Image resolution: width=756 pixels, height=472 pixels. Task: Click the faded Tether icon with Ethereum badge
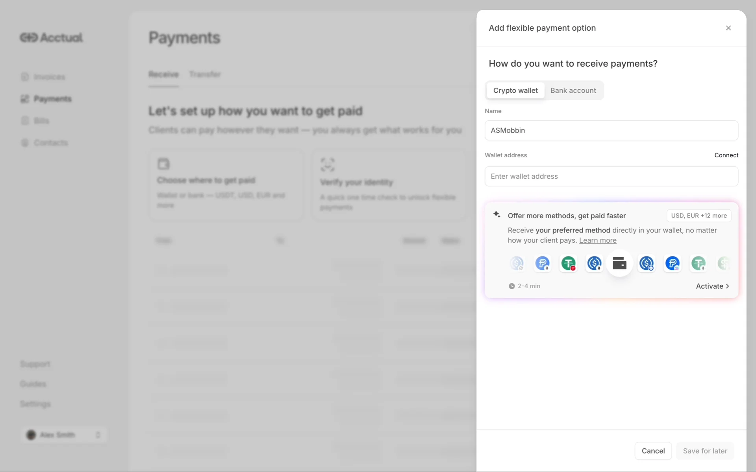698,263
